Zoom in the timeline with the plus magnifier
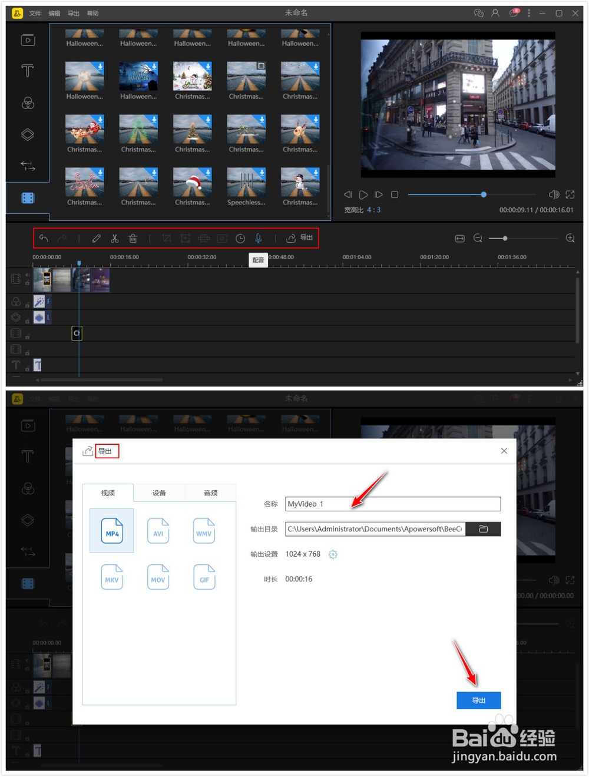This screenshot has height=777, width=589. click(x=570, y=238)
